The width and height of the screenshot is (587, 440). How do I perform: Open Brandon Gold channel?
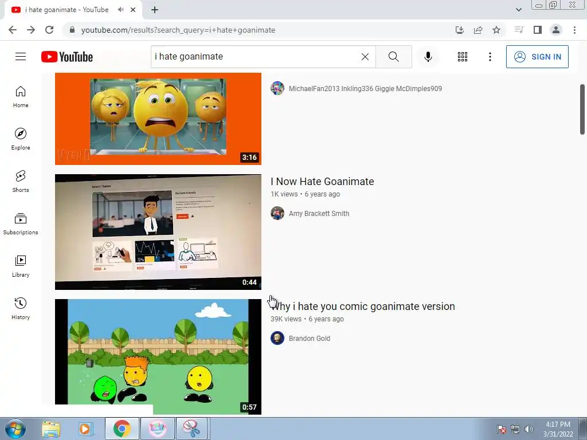310,339
